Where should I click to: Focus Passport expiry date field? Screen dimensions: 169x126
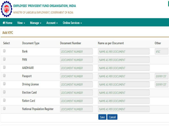coord(161,76)
